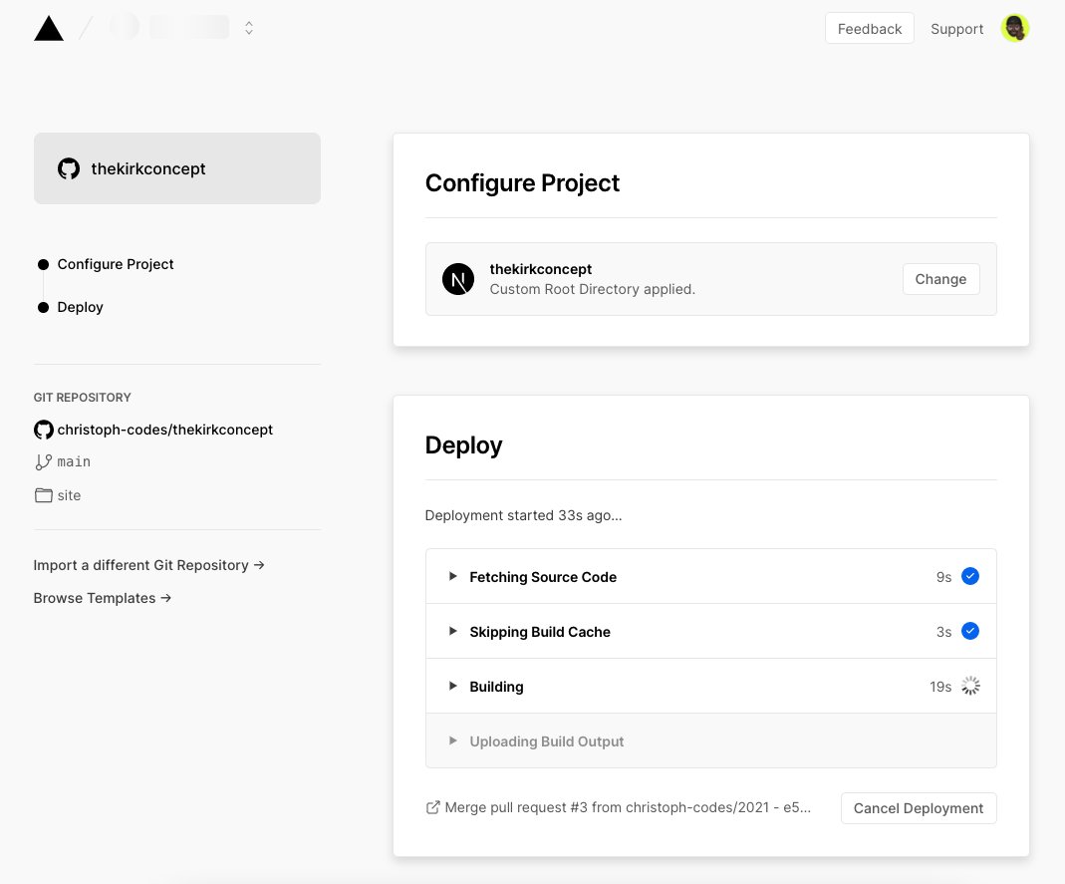Open christoph-codes/thekirkconcept repository link
The height and width of the screenshot is (884, 1065).
(165, 430)
